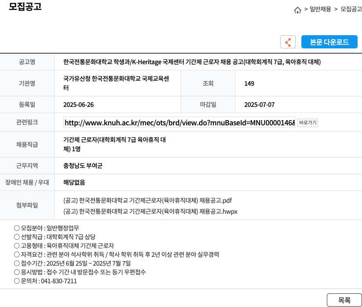The width and height of the screenshot is (362, 307).
Task: Click the registration date 2025-06-26
Action: [x=79, y=105]
